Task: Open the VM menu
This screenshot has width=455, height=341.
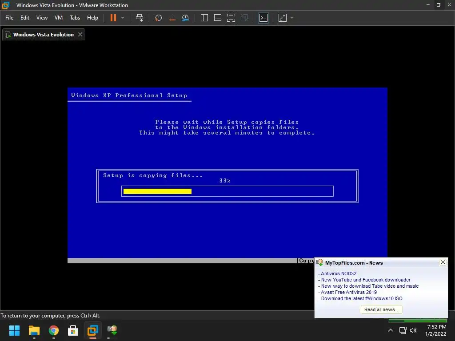Action: tap(59, 18)
